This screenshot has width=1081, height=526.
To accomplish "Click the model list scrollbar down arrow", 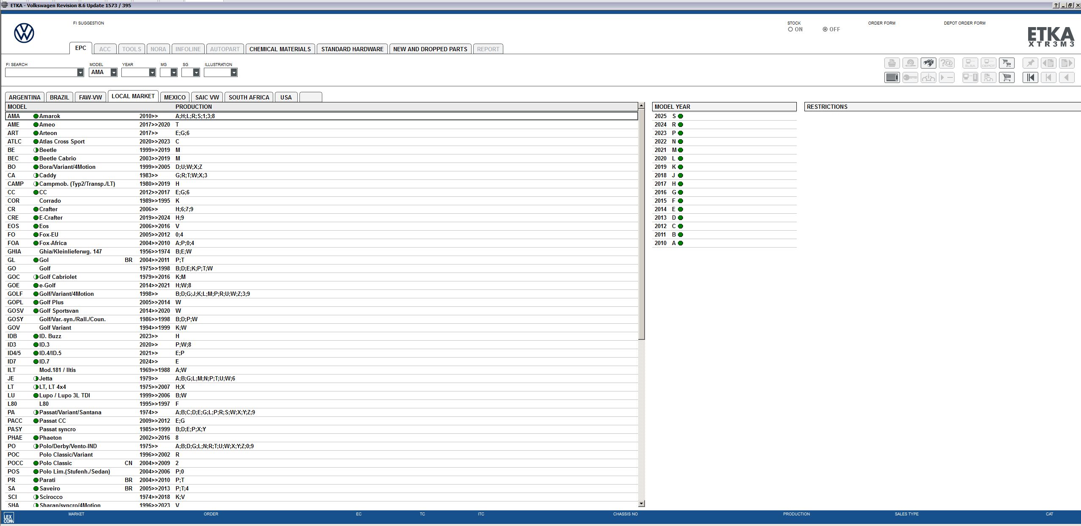I will [x=642, y=504].
